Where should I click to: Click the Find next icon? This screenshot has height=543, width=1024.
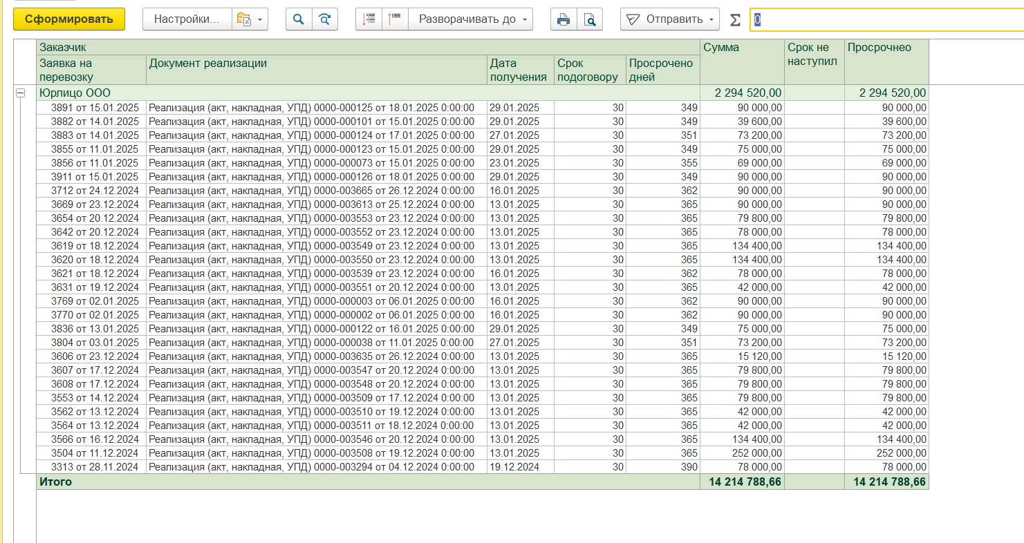tap(325, 19)
